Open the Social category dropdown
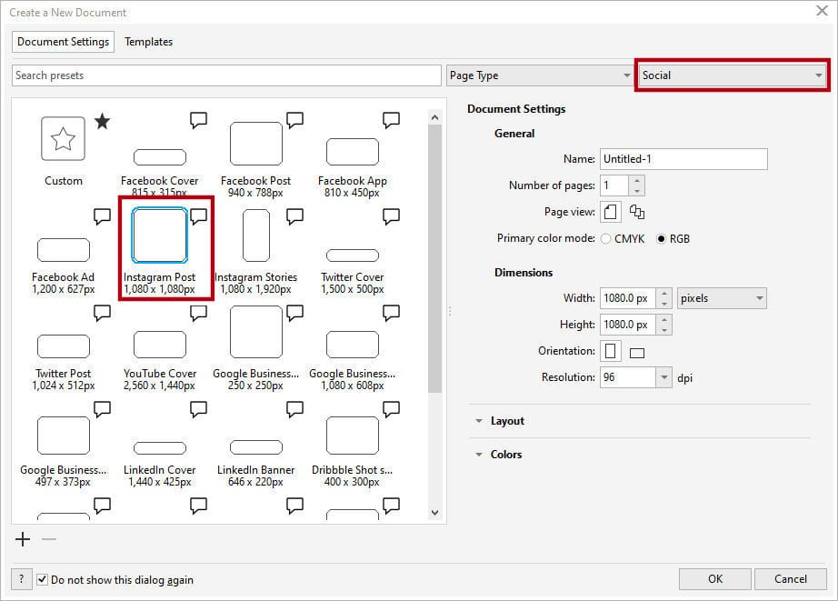This screenshot has width=838, height=601. point(732,75)
